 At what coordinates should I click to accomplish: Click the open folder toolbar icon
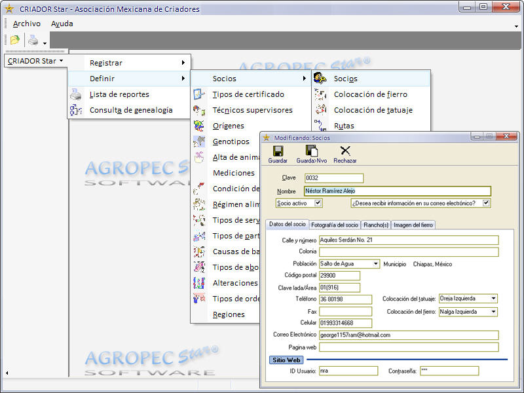(x=14, y=40)
